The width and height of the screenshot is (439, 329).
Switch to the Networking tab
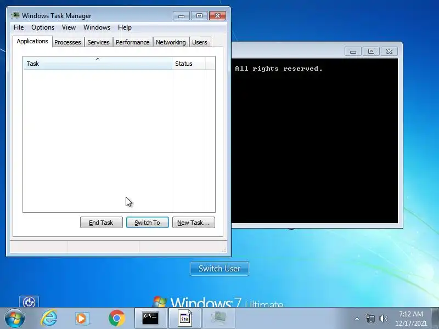171,42
